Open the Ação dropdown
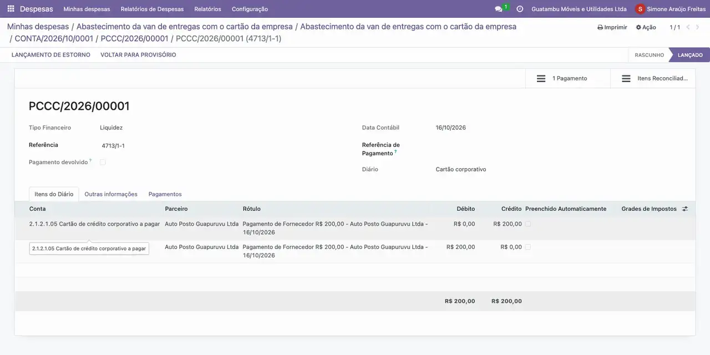The width and height of the screenshot is (710, 355). [646, 27]
